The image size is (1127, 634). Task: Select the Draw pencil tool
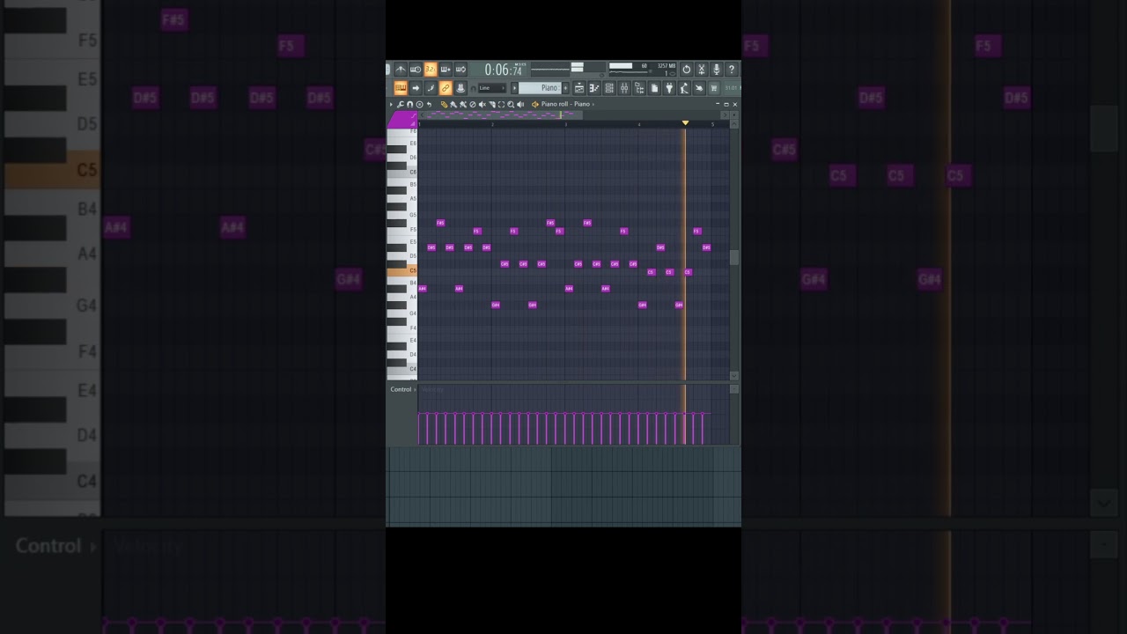pyautogui.click(x=444, y=104)
